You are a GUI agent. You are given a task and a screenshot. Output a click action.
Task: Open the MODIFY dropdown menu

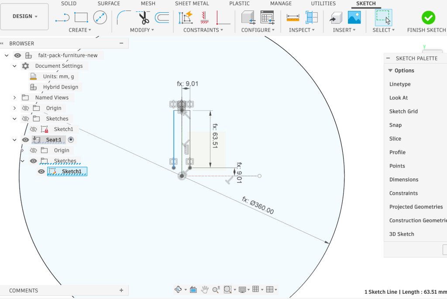142,30
